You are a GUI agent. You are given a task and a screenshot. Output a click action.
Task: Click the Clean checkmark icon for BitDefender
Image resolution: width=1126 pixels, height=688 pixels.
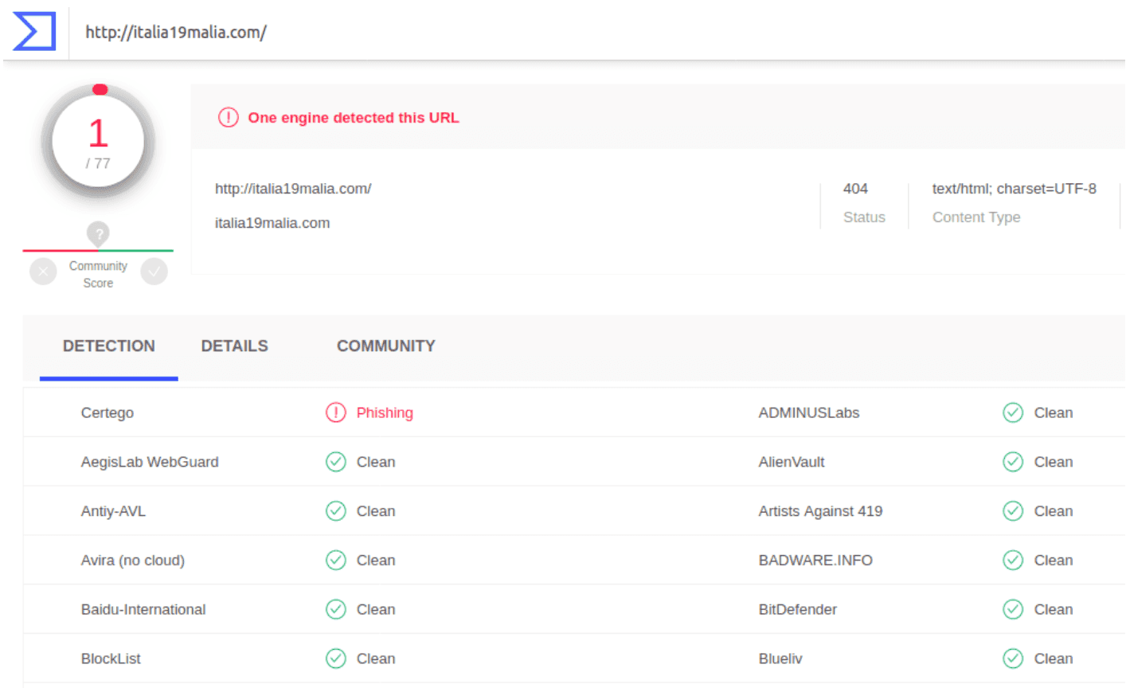click(1012, 609)
